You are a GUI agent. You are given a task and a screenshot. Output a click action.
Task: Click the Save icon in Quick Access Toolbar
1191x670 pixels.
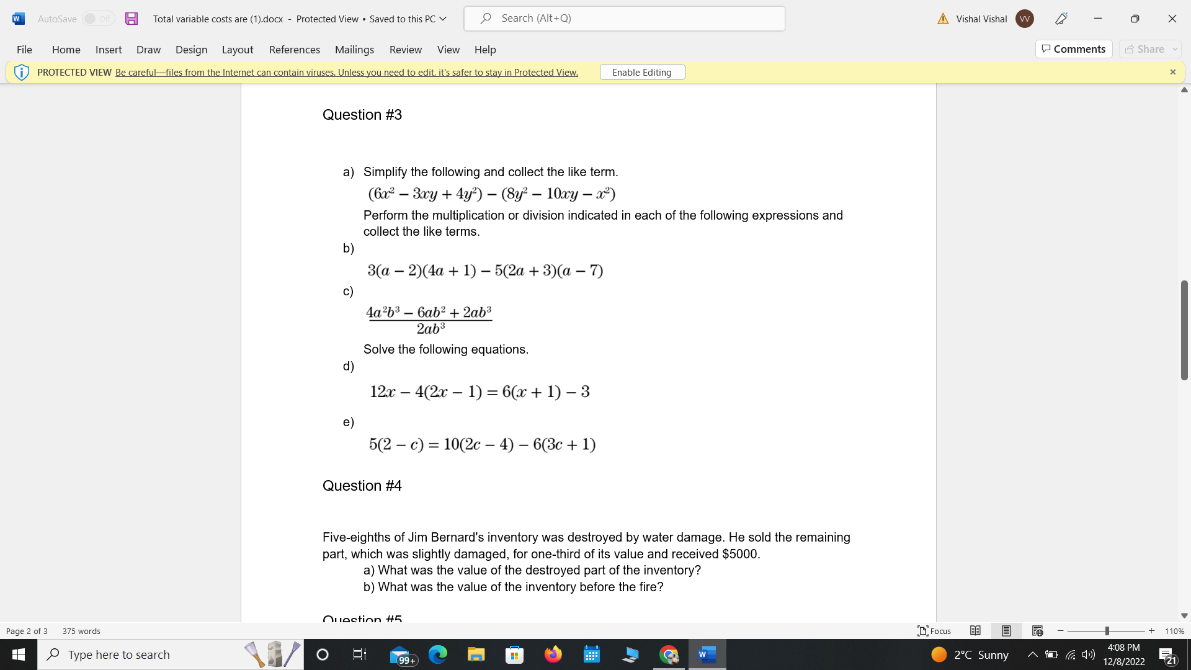tap(131, 19)
